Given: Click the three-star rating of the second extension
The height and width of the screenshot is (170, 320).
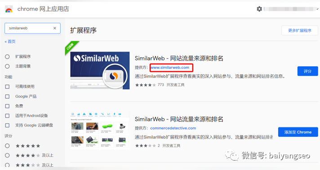Looking at the screenshot, I should 146,146.
